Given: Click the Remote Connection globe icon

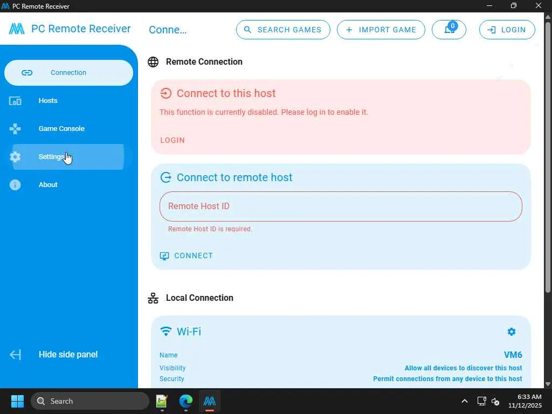Looking at the screenshot, I should [153, 62].
